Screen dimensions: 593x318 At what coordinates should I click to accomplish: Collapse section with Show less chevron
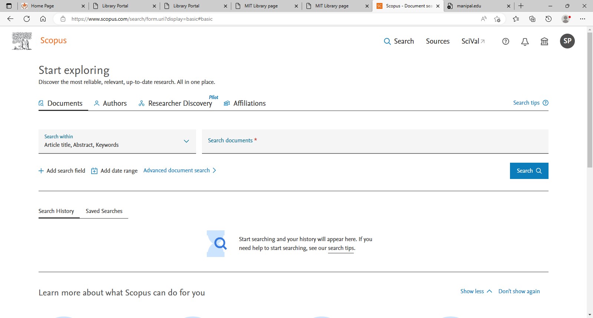476,291
